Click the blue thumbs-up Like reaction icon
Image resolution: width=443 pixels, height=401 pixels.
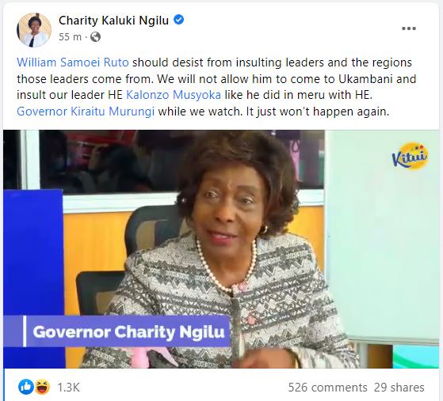(x=26, y=387)
